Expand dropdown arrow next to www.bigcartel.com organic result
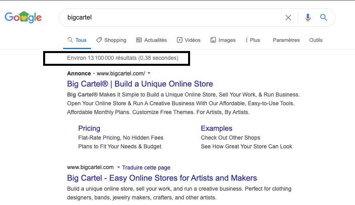355x205 pixels. [119, 168]
